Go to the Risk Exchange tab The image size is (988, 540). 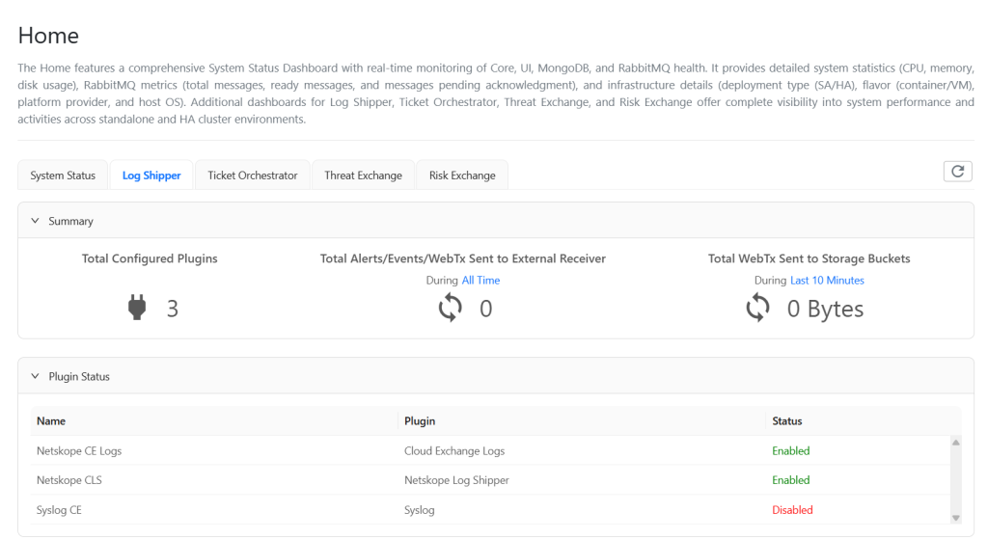[x=462, y=175]
